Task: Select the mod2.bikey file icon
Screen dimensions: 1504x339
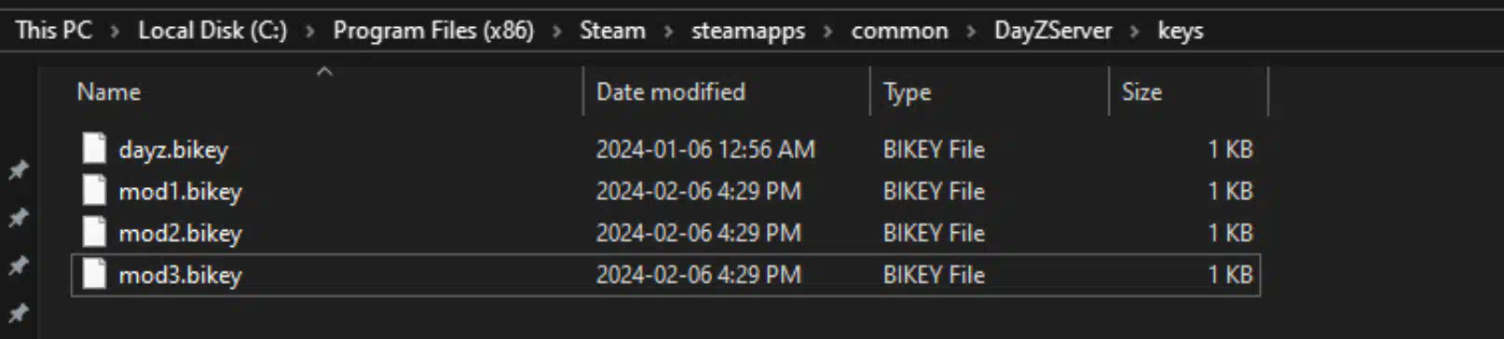Action: 94,232
